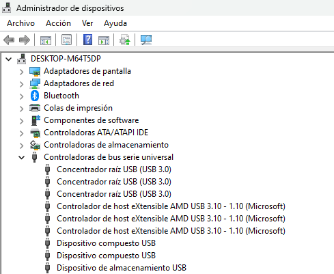The image size is (334, 274).
Task: Click the Controladoras de bus serie universal icon
Action: [34, 157]
